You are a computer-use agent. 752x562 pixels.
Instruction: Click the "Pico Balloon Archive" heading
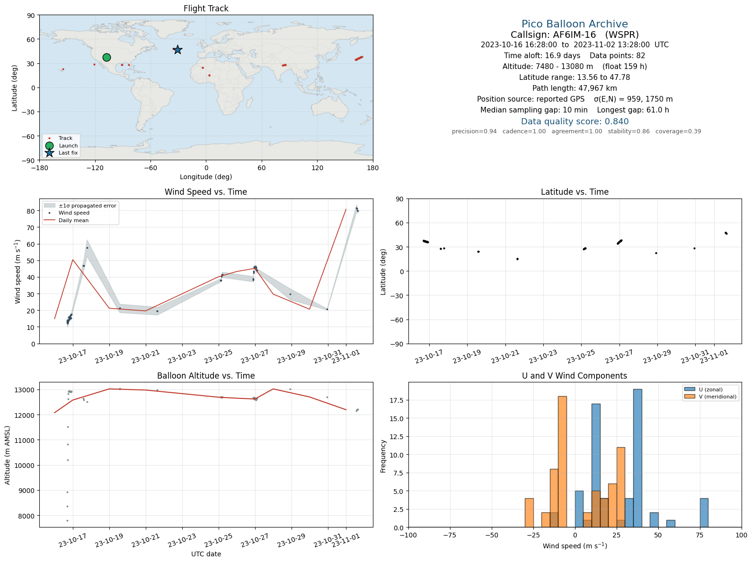[575, 24]
